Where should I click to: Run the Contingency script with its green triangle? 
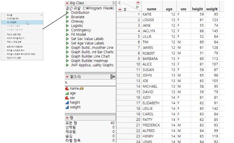pyautogui.click(x=68, y=30)
